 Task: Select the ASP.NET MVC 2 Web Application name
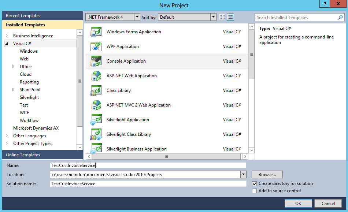tap(138, 105)
